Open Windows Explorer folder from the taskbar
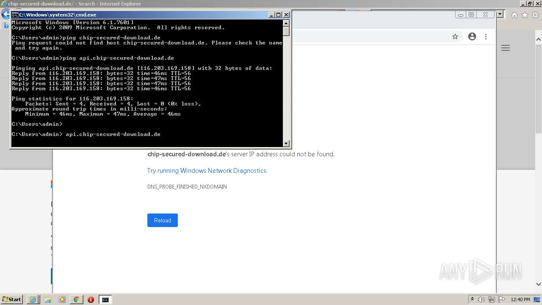Screen dimensions: 542x305 coord(47,299)
